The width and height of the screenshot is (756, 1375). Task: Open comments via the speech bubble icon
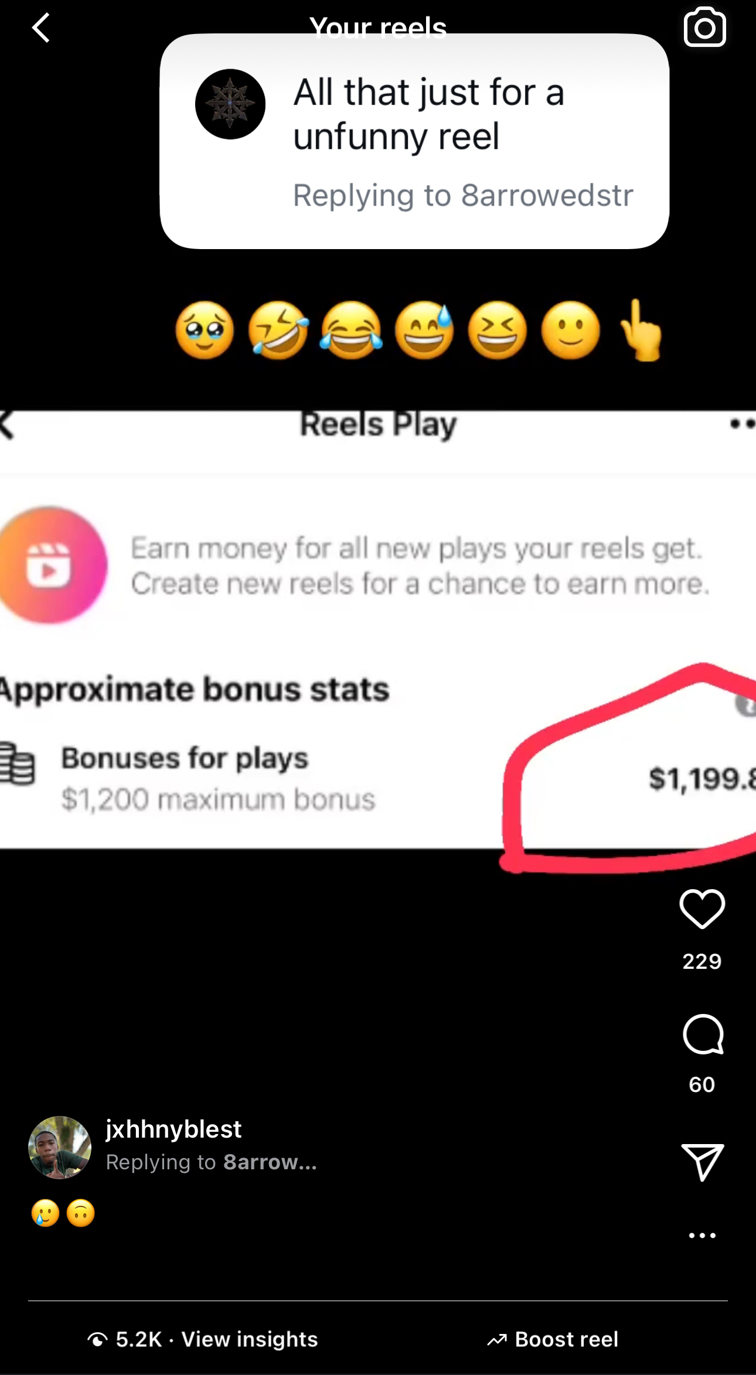(703, 1034)
